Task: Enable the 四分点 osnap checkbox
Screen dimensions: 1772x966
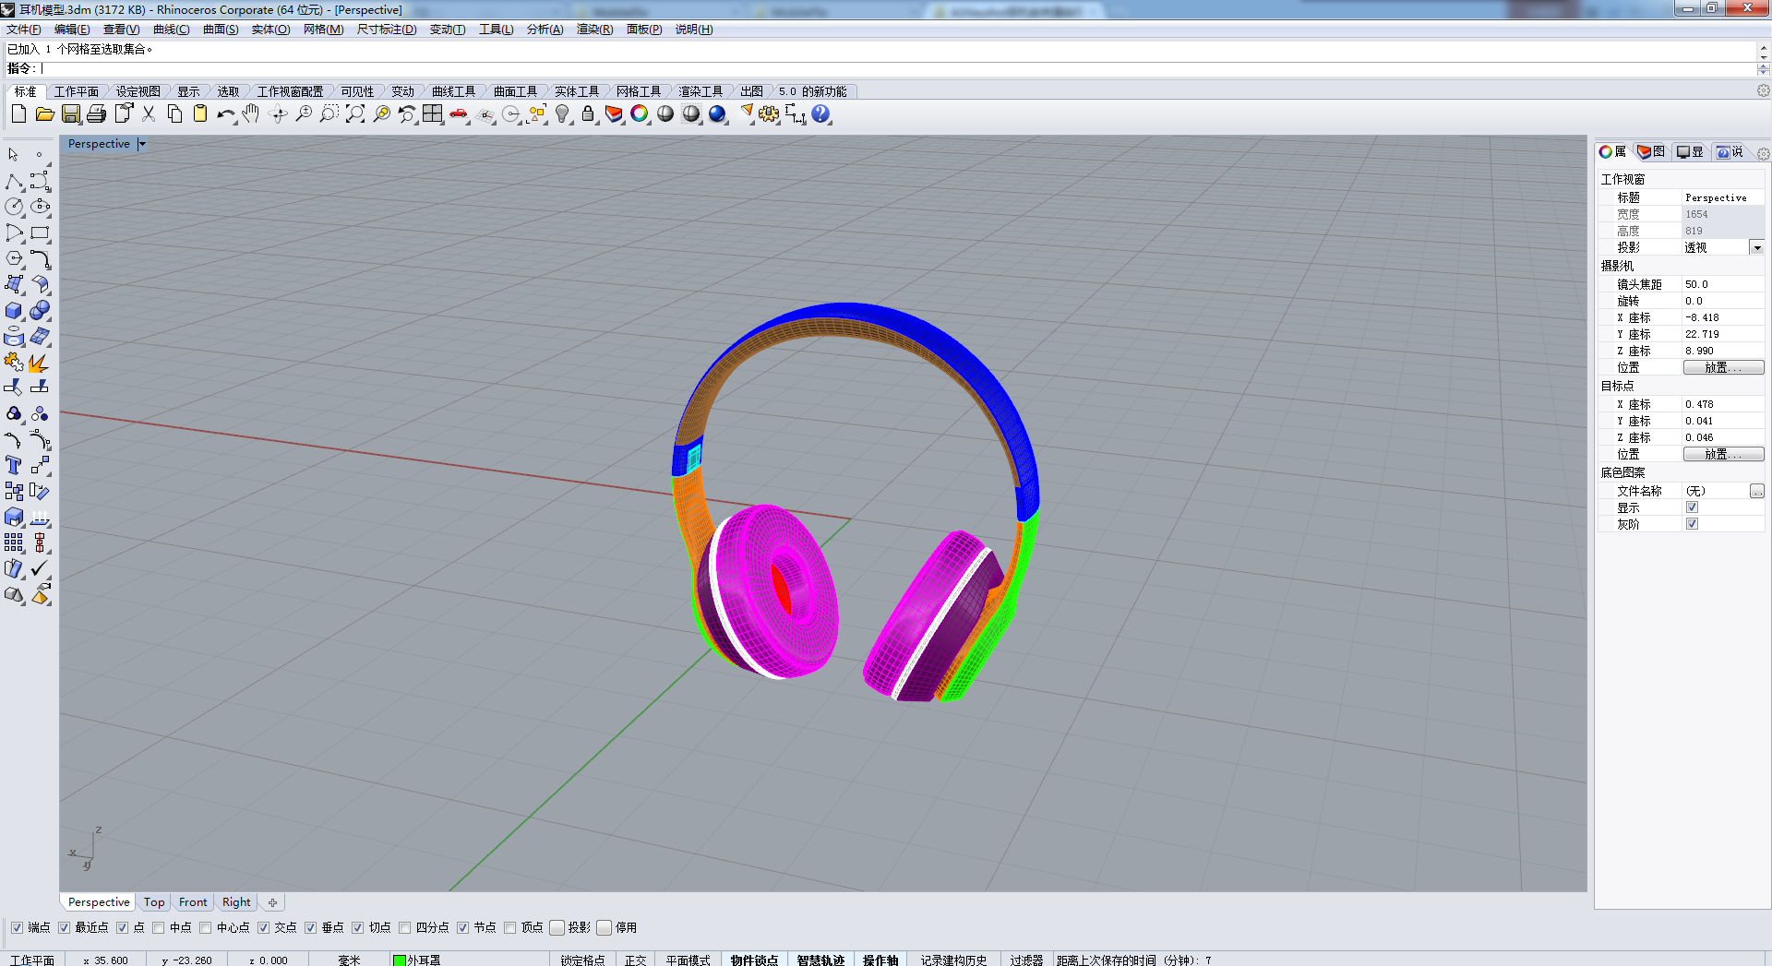Action: point(404,927)
